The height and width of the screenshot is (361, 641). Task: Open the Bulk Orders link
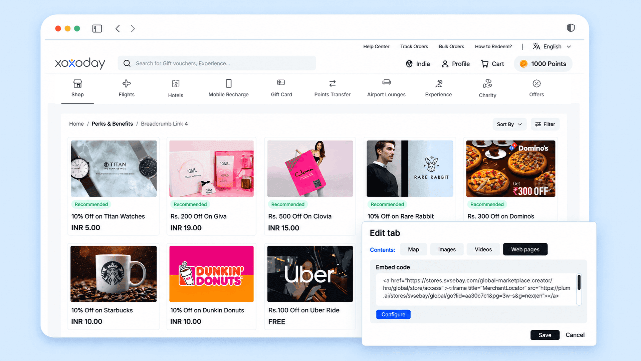click(451, 47)
